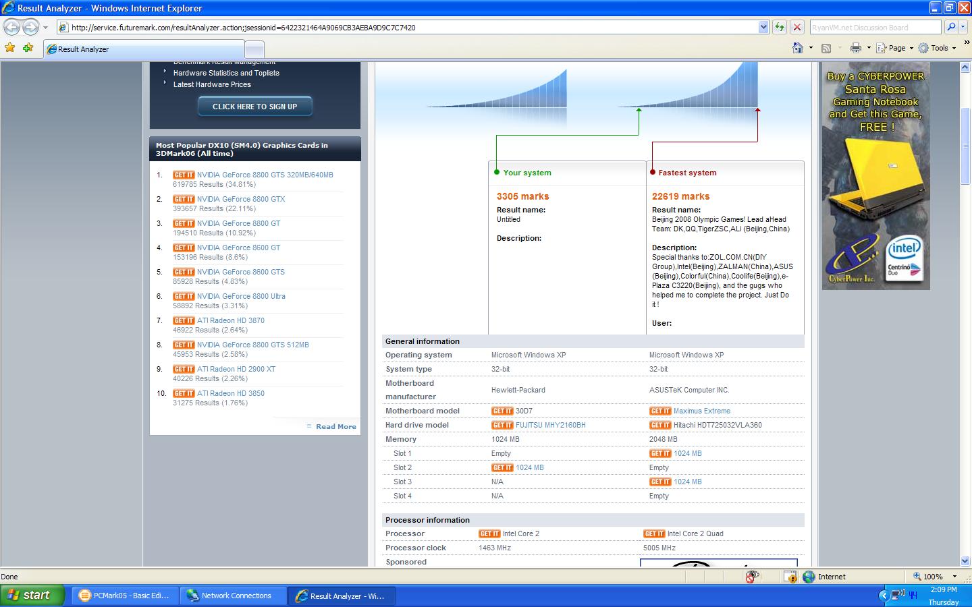Viewport: 972px width, 607px height.
Task: Click GET IT badge beside 30D7 motherboard model
Action: point(502,411)
